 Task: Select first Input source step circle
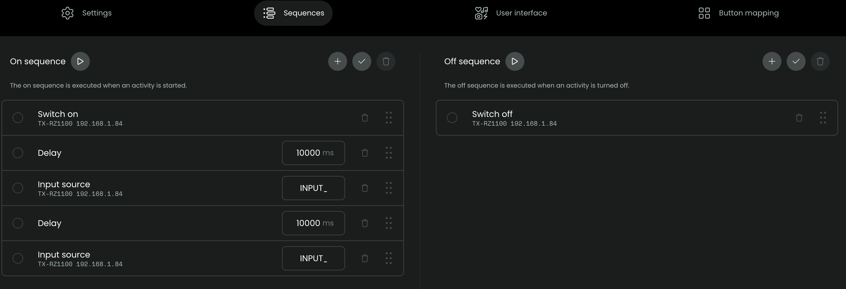[18, 188]
